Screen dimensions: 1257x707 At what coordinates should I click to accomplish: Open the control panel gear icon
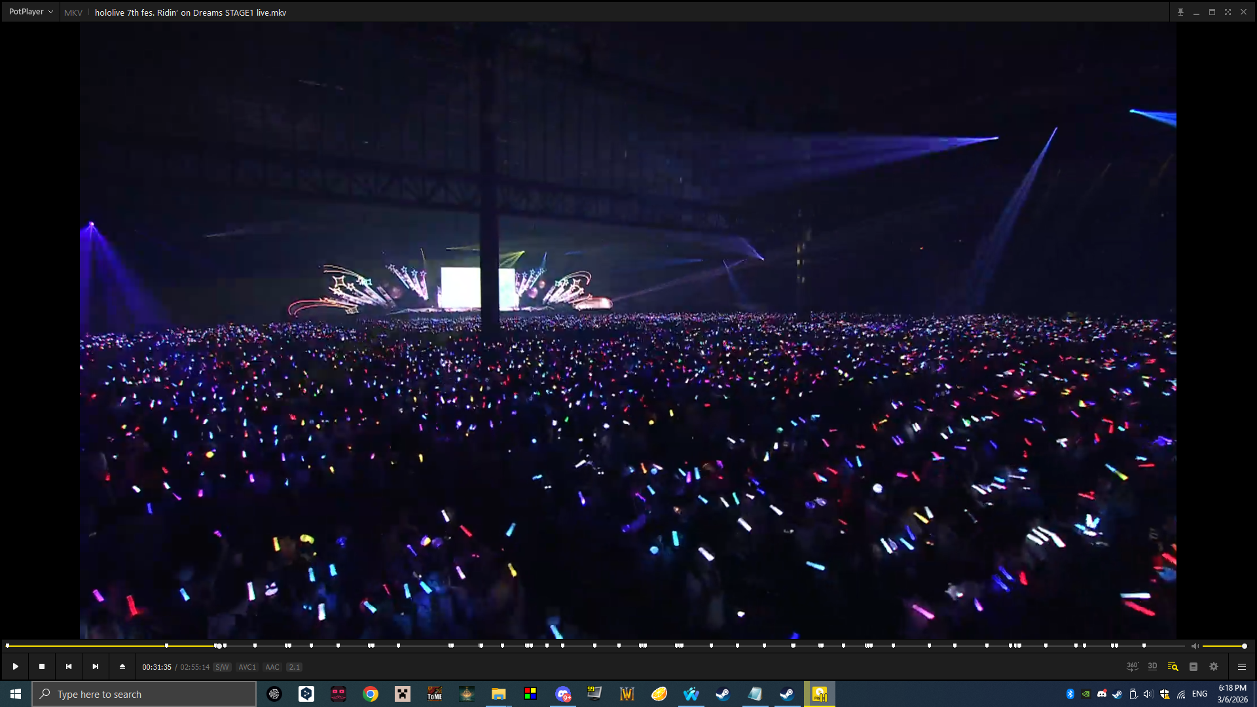1214,666
